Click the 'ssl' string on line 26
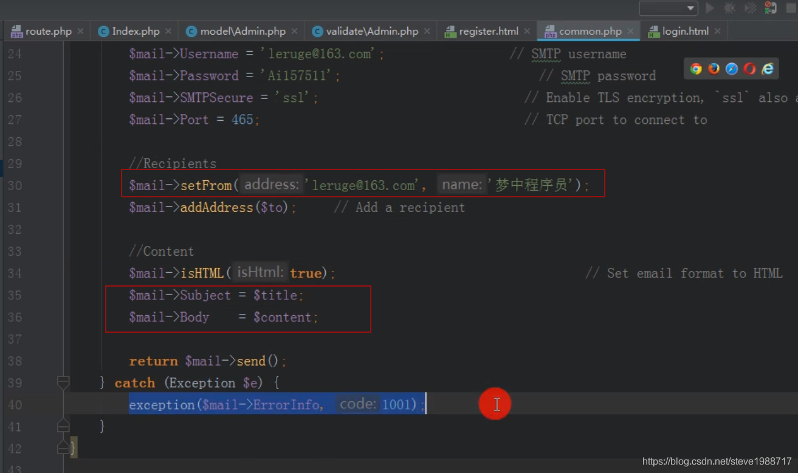This screenshot has height=473, width=798. (x=294, y=98)
